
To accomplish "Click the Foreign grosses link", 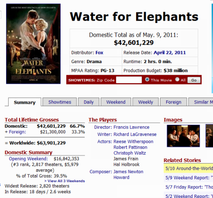I will [x=17, y=132].
